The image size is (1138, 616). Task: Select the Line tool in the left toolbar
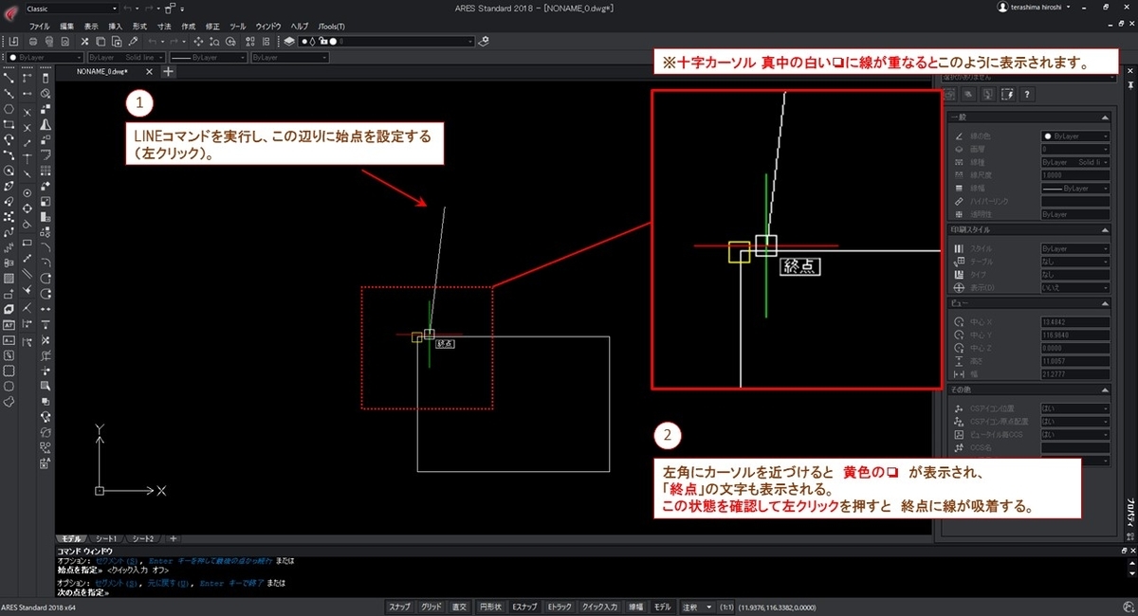(8, 80)
